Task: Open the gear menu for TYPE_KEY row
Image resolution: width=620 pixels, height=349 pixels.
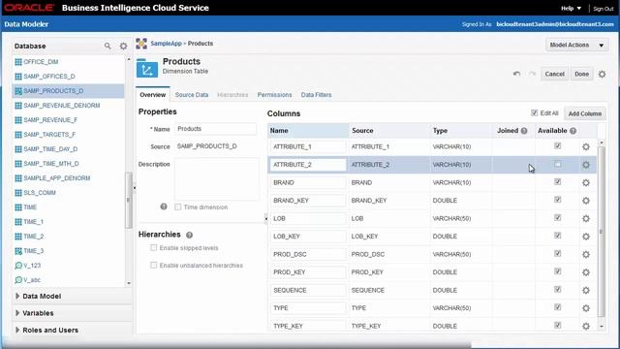Action: click(x=586, y=326)
